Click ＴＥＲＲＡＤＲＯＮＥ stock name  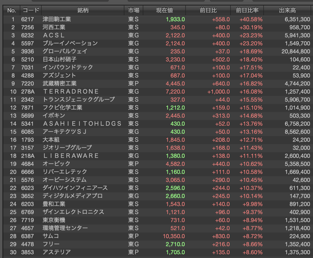coord(71,91)
